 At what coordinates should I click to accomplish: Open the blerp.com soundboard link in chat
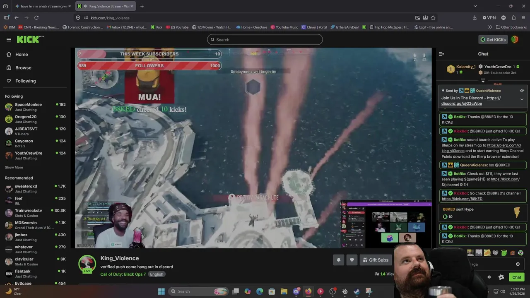coord(481,148)
